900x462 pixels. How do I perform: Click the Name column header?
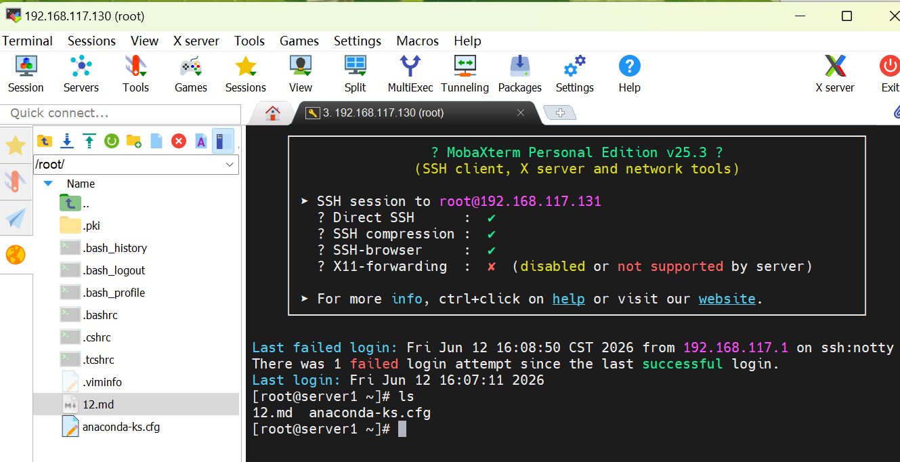click(81, 184)
